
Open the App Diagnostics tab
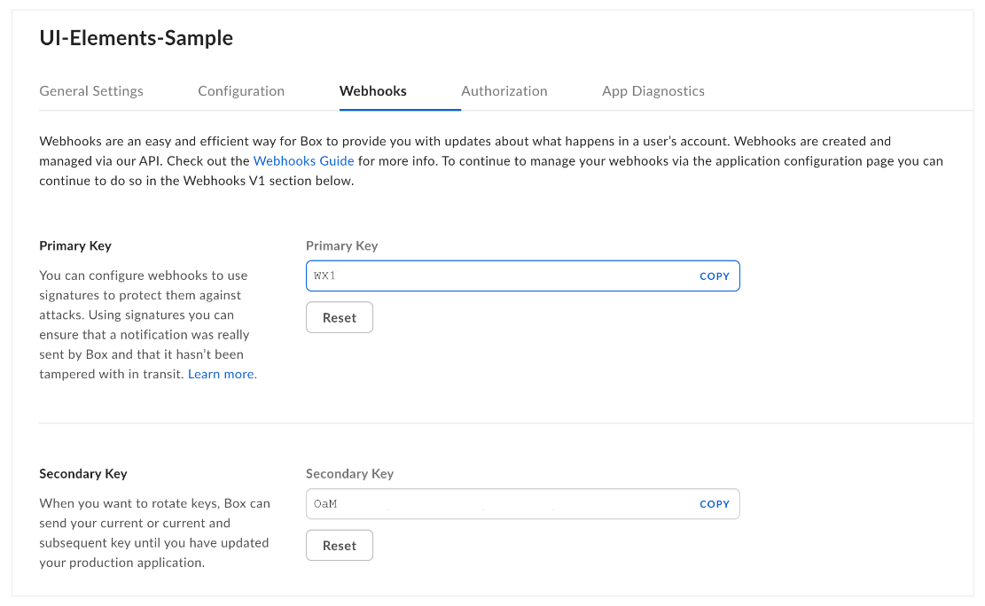pos(653,91)
